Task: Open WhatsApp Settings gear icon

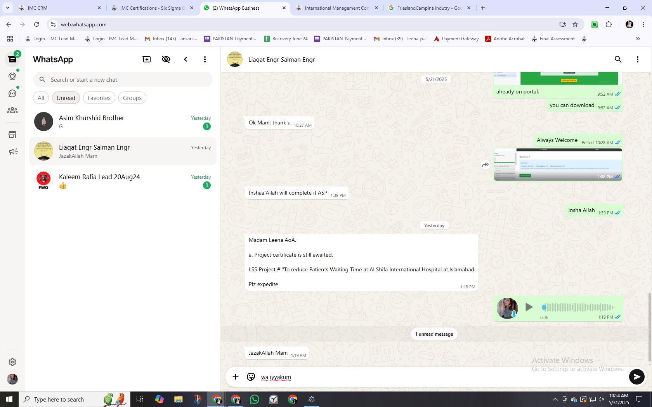Action: click(12, 362)
